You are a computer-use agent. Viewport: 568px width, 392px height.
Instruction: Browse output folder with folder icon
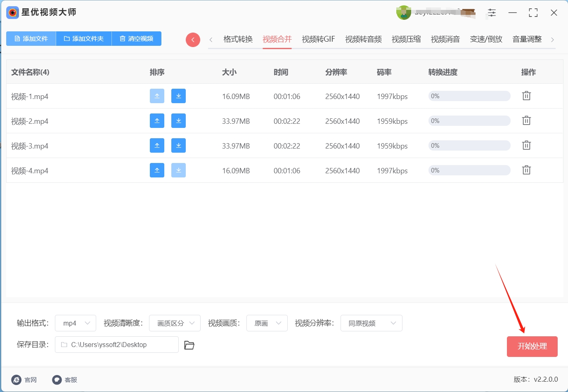(x=189, y=345)
